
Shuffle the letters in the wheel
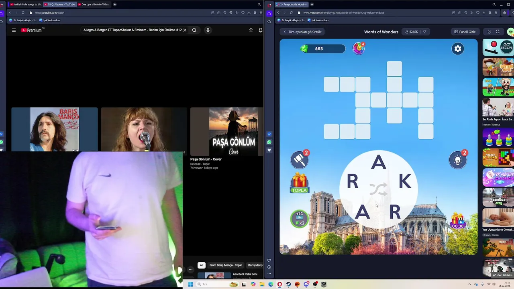point(378,189)
